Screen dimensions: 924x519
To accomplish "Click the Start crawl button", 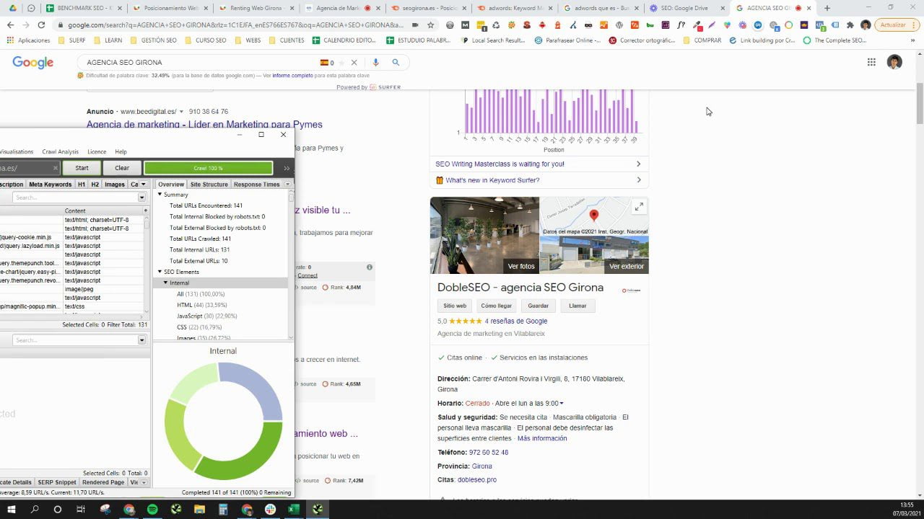I will point(82,168).
